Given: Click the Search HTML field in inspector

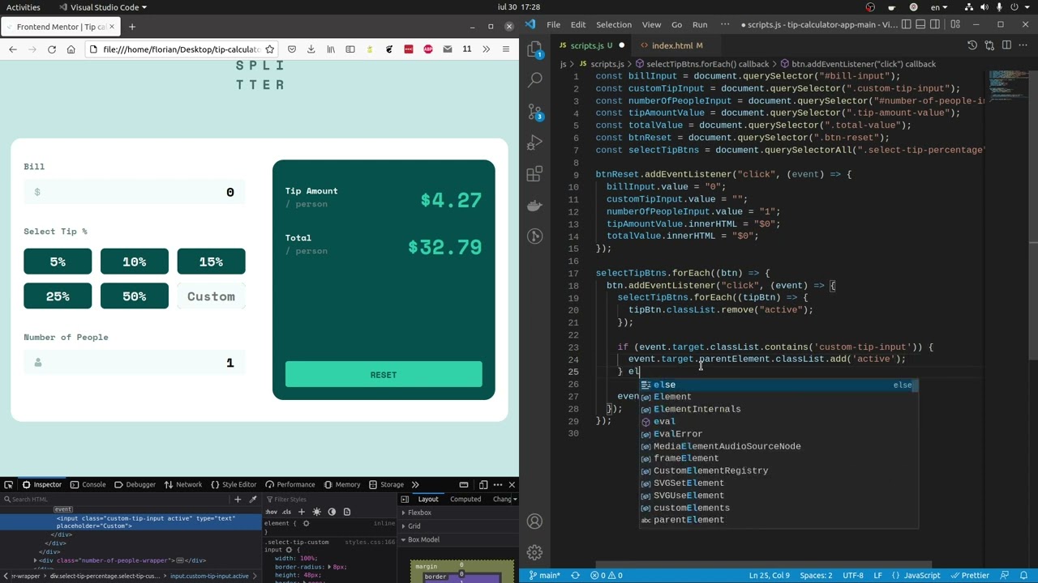Looking at the screenshot, I should click(114, 499).
